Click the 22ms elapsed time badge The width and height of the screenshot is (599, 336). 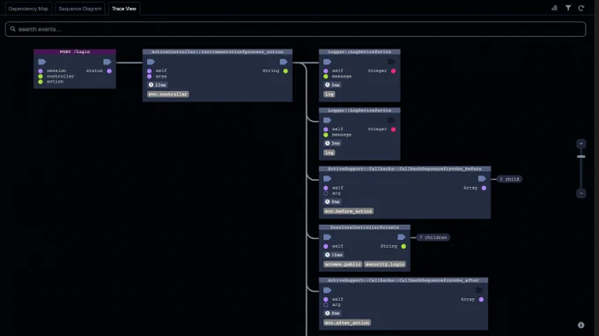pyautogui.click(x=158, y=85)
